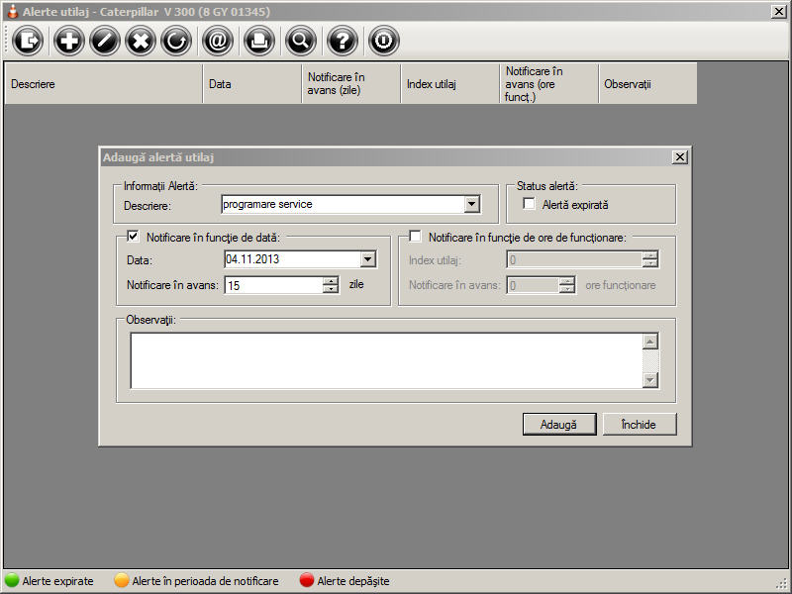This screenshot has width=792, height=594.
Task: Click the X delete icon in toolbar
Action: click(x=141, y=41)
